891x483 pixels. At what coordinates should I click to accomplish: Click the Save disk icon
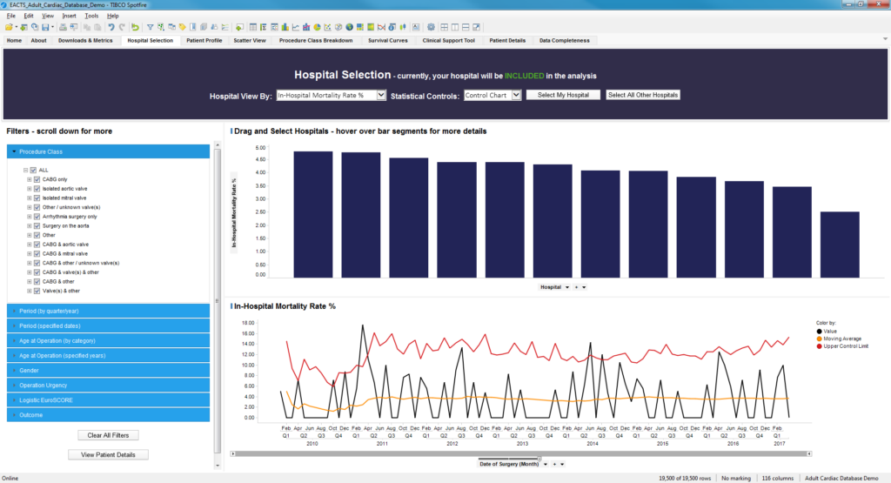44,27
